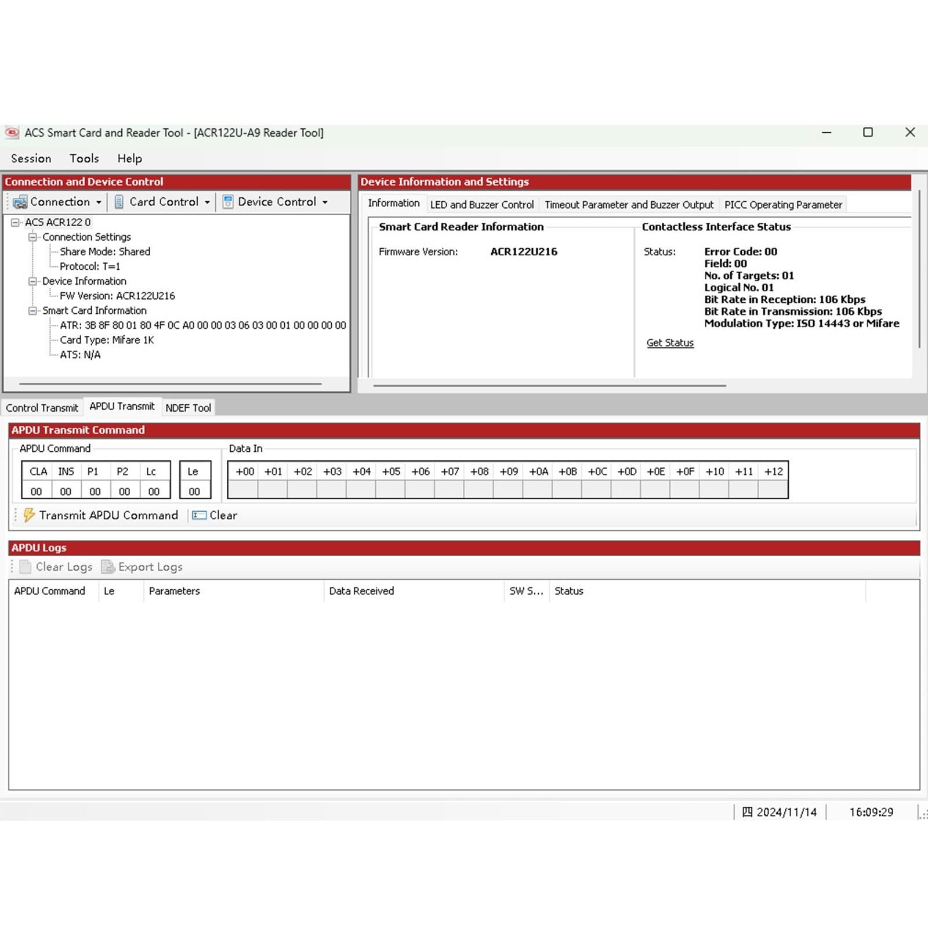Click the Device Control icon
This screenshot has width=928, height=928.
pos(228,202)
